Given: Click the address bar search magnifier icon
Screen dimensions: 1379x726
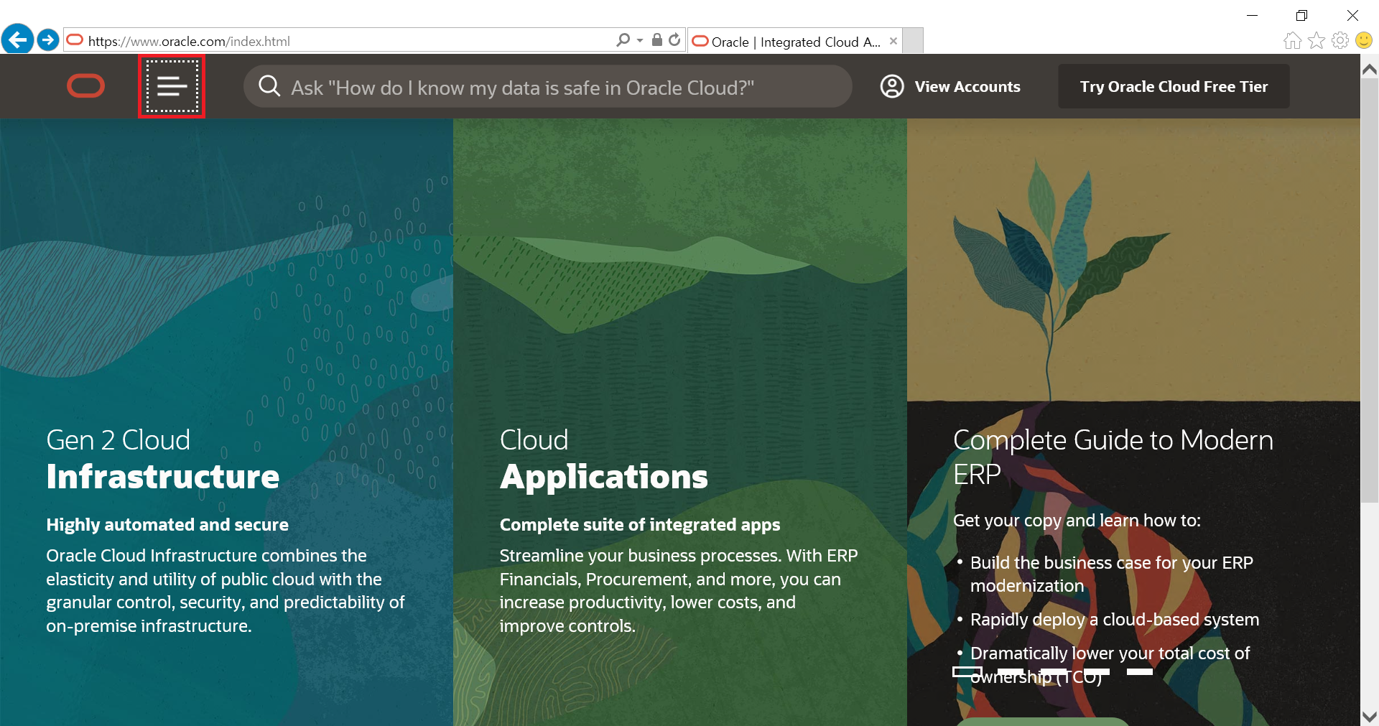Looking at the screenshot, I should click(623, 40).
